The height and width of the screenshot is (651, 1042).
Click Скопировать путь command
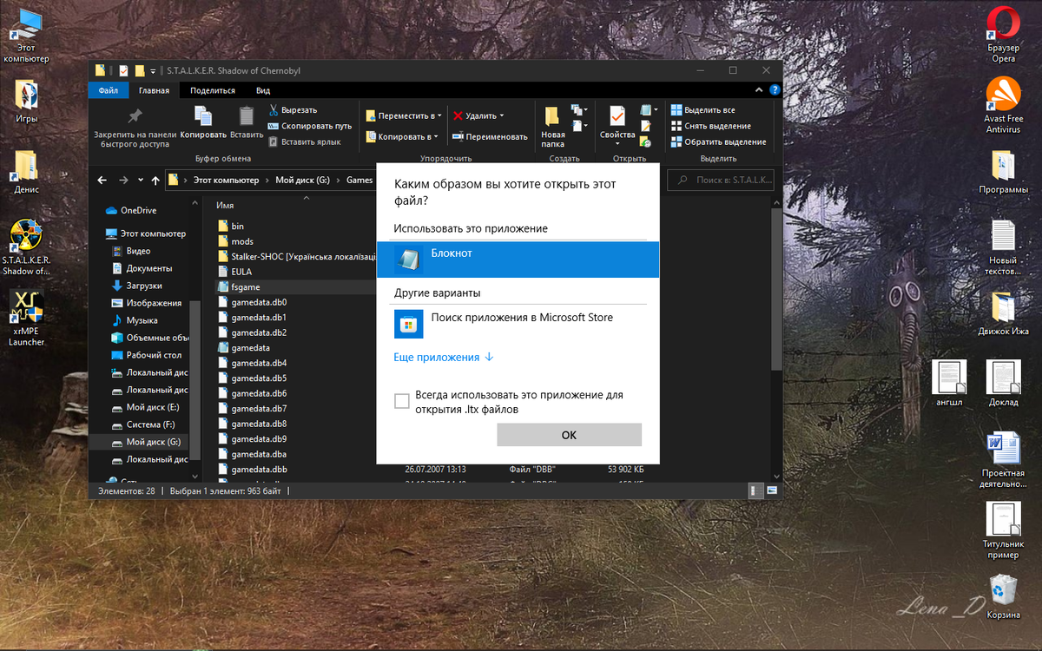click(x=310, y=126)
